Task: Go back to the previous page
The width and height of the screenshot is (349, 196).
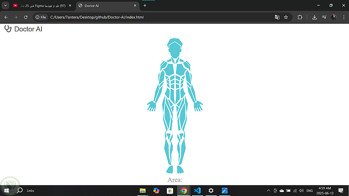Action: point(6,17)
